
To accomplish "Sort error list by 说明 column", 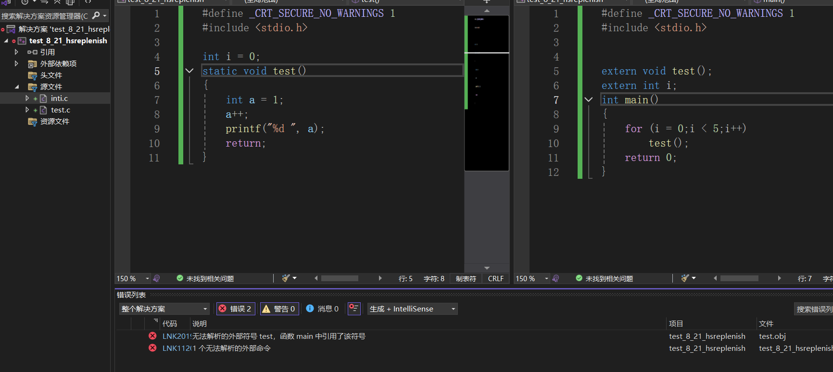I will (x=200, y=323).
